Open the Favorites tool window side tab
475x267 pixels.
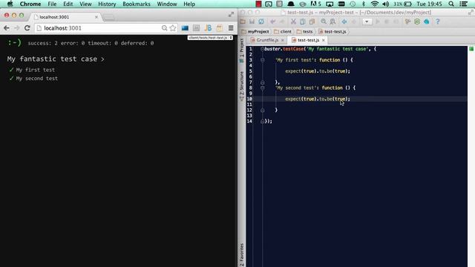click(242, 254)
